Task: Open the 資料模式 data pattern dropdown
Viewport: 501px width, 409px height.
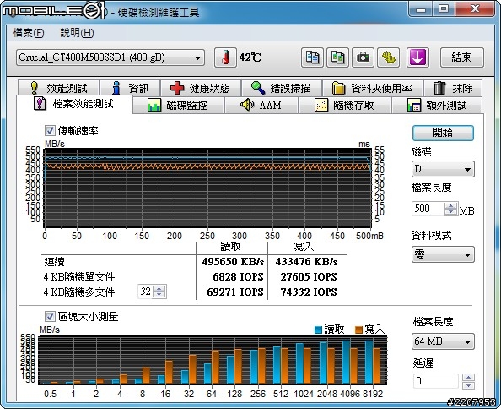Action: [443, 254]
